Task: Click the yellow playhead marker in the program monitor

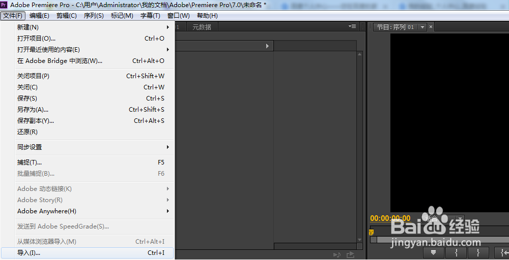Action: tap(372, 232)
